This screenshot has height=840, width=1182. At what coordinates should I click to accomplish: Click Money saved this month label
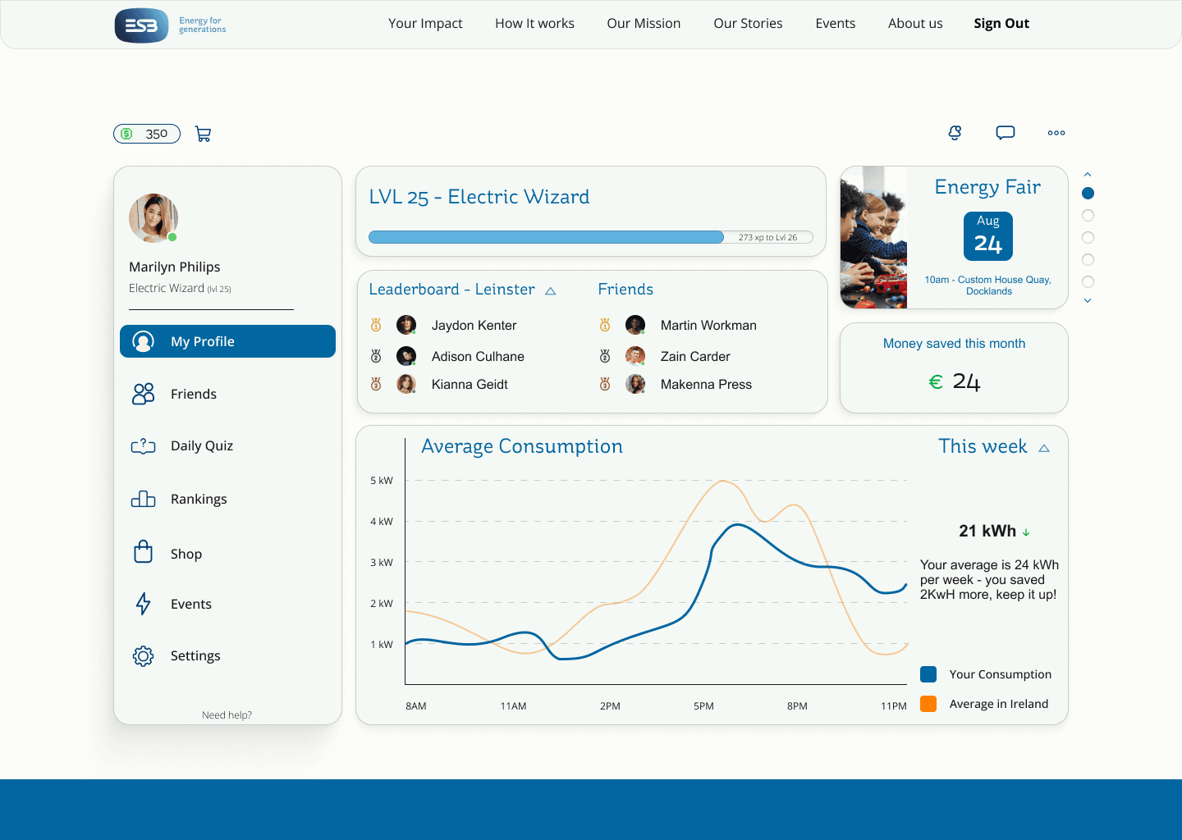[x=954, y=344]
